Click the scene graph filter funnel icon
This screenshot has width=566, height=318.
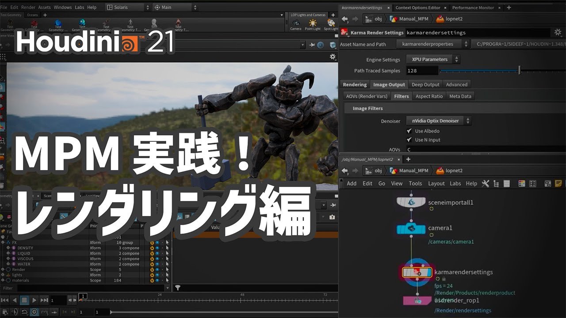177,288
